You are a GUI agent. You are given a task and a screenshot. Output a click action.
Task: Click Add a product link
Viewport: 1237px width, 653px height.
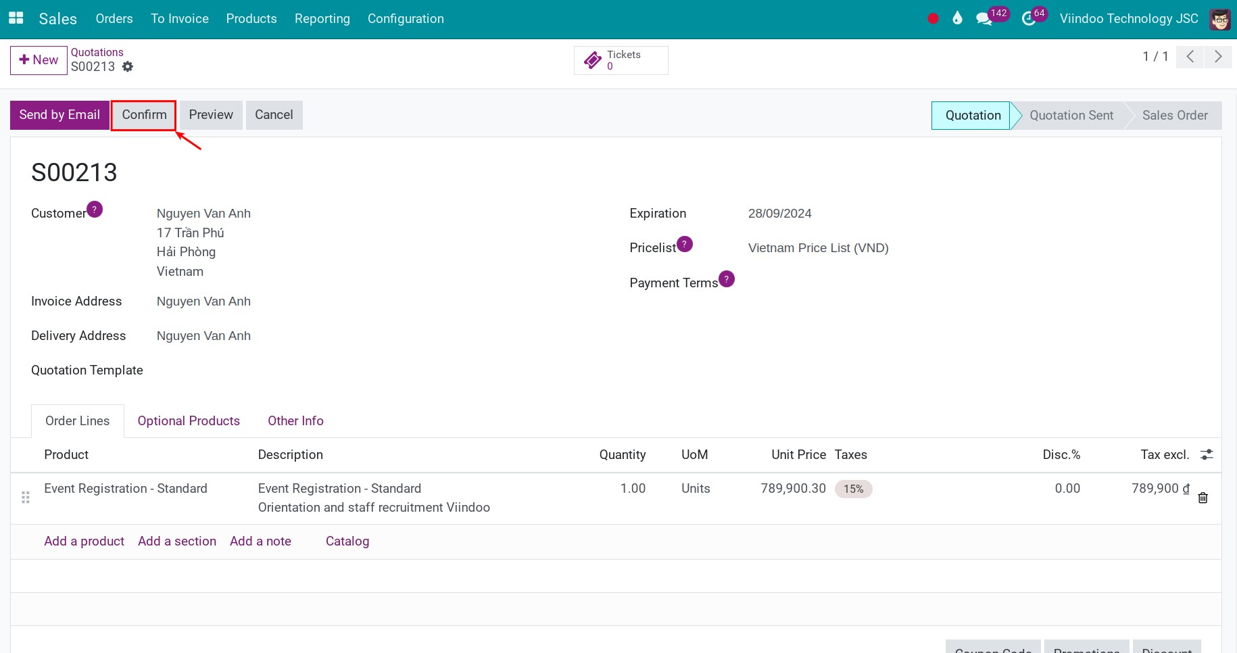pos(84,541)
